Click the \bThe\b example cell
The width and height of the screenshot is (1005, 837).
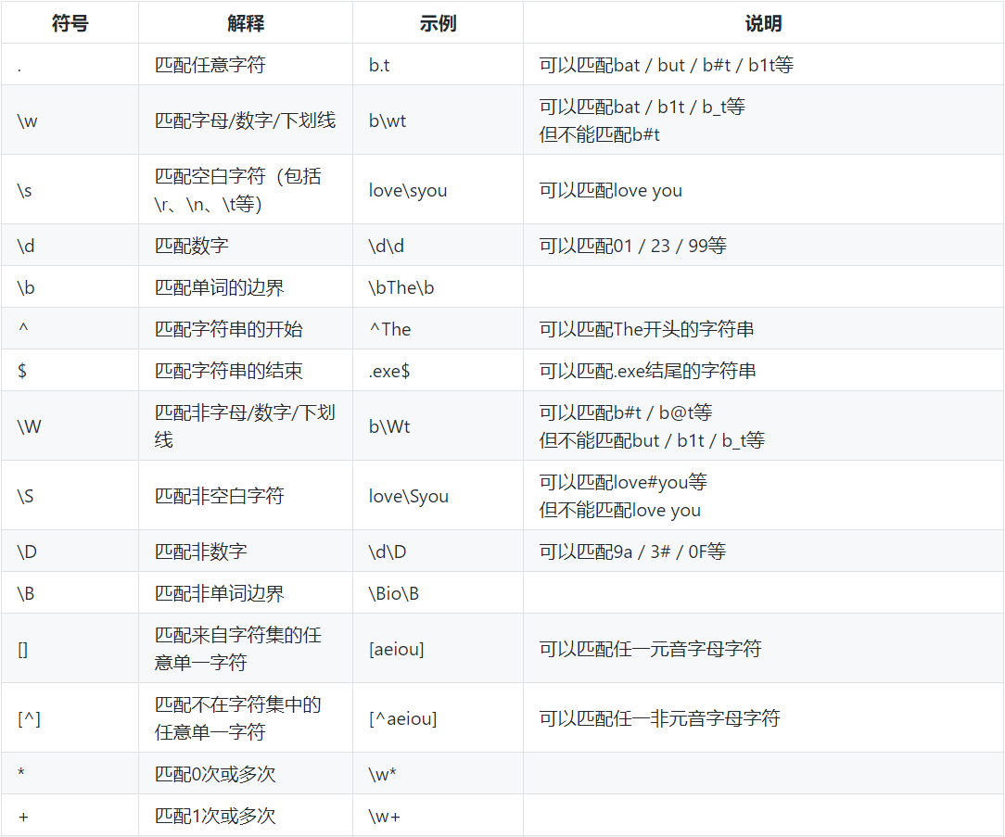[401, 287]
